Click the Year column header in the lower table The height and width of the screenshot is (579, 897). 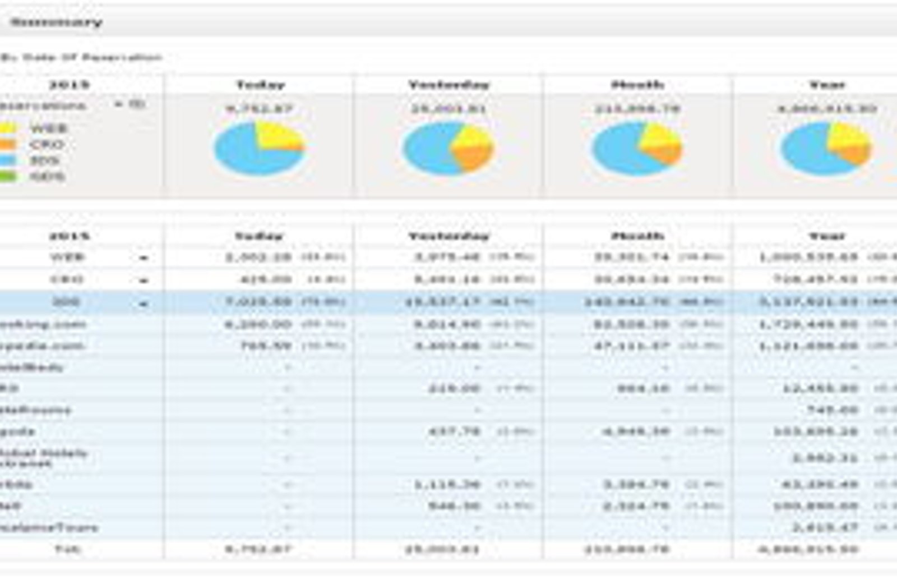[827, 236]
